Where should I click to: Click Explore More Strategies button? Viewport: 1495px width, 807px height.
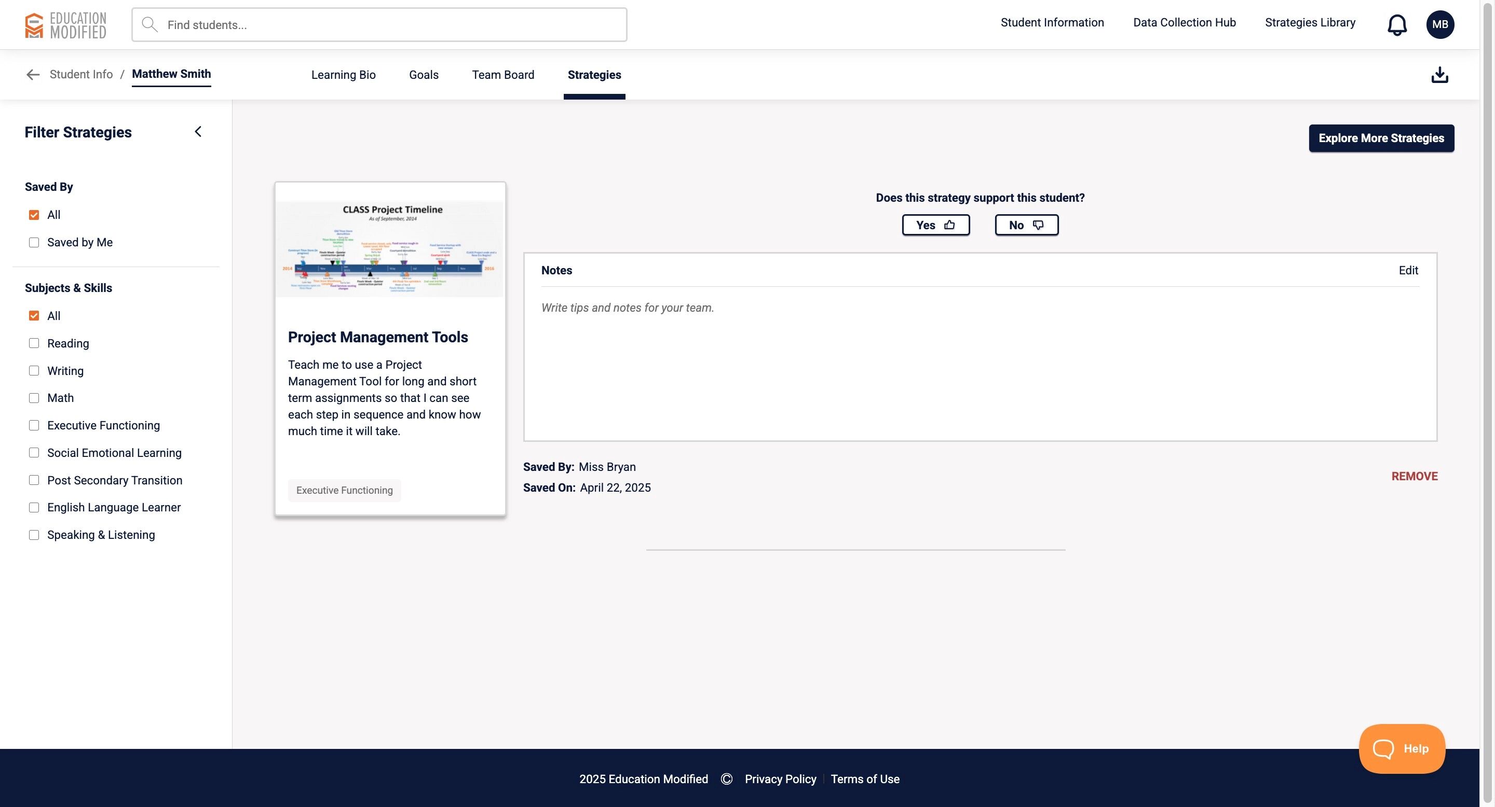1381,138
